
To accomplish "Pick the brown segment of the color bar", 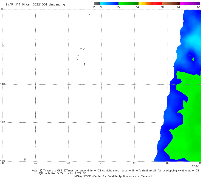I will [x=171, y=3].
